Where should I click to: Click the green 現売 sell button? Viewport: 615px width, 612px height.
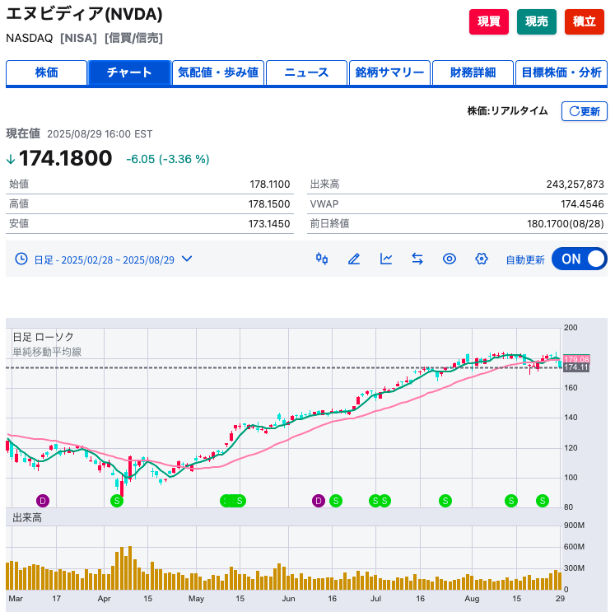point(537,21)
